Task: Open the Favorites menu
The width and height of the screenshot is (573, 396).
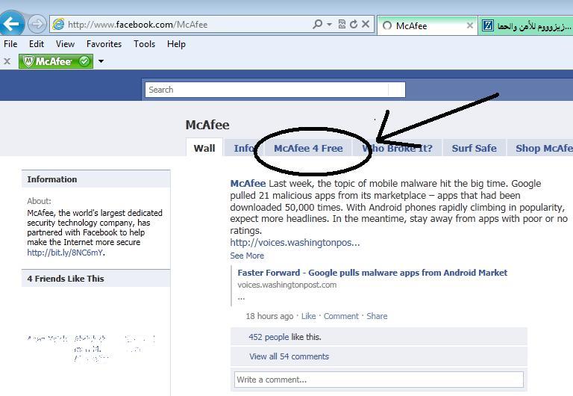Action: click(104, 44)
